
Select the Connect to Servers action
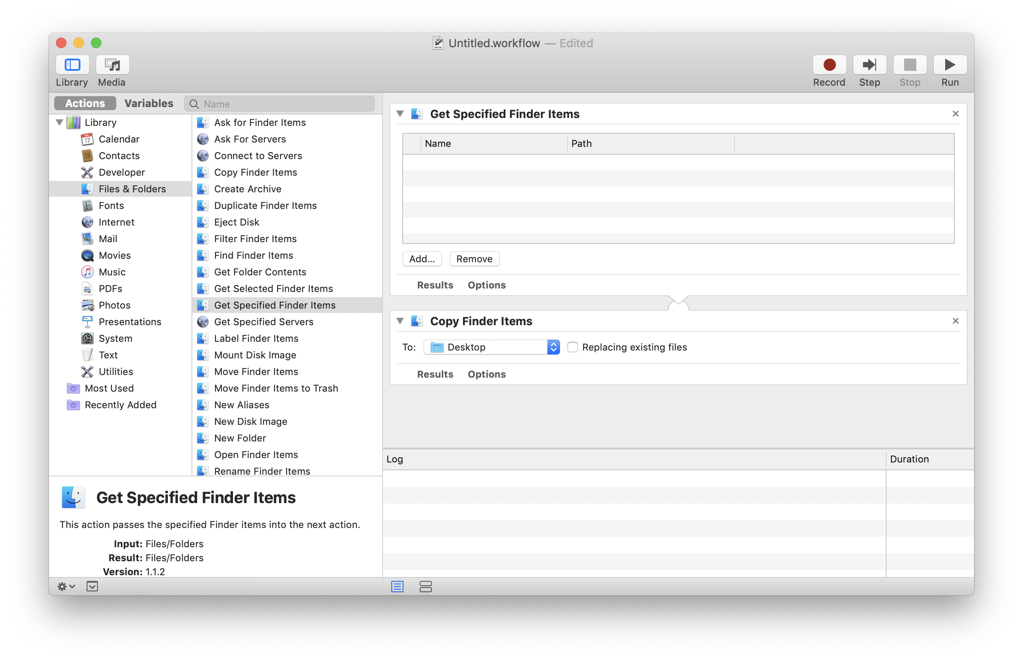tap(287, 156)
